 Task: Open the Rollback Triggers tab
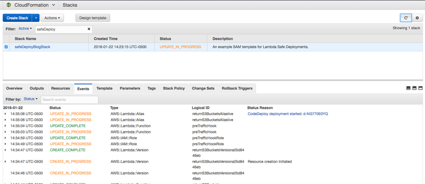237,88
